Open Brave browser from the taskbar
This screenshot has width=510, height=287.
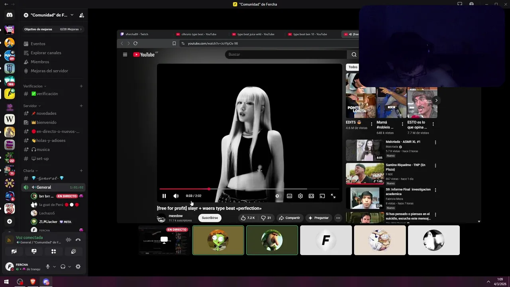click(x=33, y=282)
